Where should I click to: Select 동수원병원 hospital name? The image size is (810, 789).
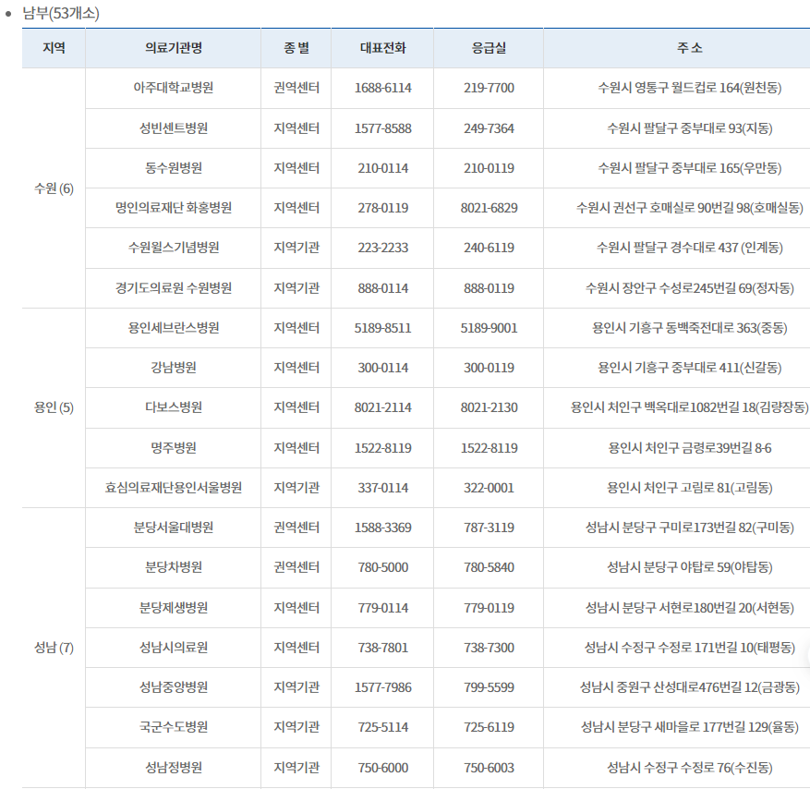point(173,168)
